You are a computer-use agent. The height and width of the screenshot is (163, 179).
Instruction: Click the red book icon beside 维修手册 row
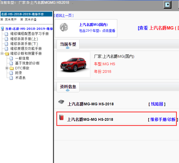tap(61, 118)
